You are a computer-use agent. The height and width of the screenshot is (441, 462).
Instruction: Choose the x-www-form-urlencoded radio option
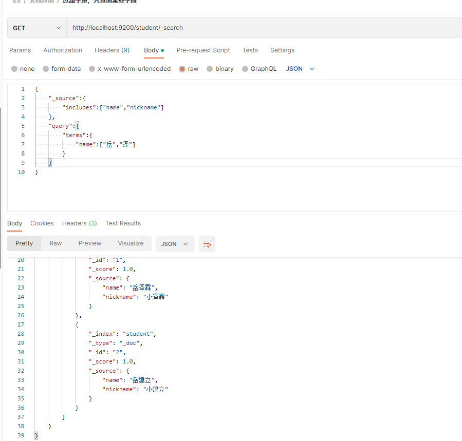[x=92, y=69]
